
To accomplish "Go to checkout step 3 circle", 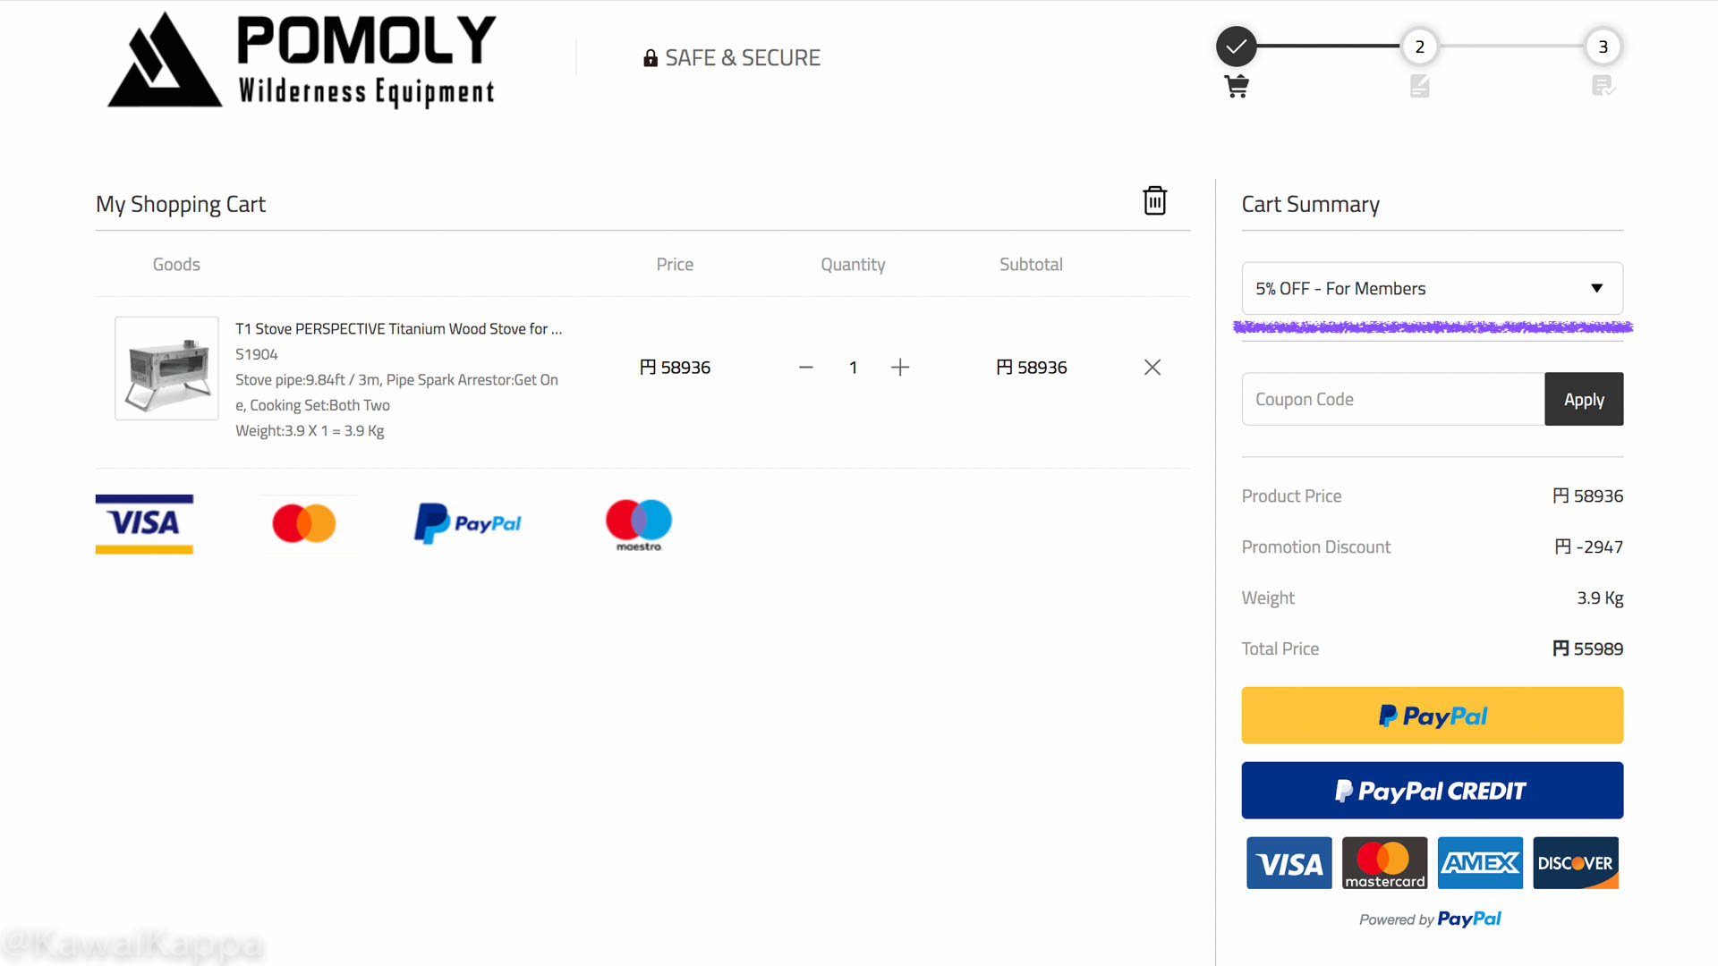I will tap(1603, 47).
